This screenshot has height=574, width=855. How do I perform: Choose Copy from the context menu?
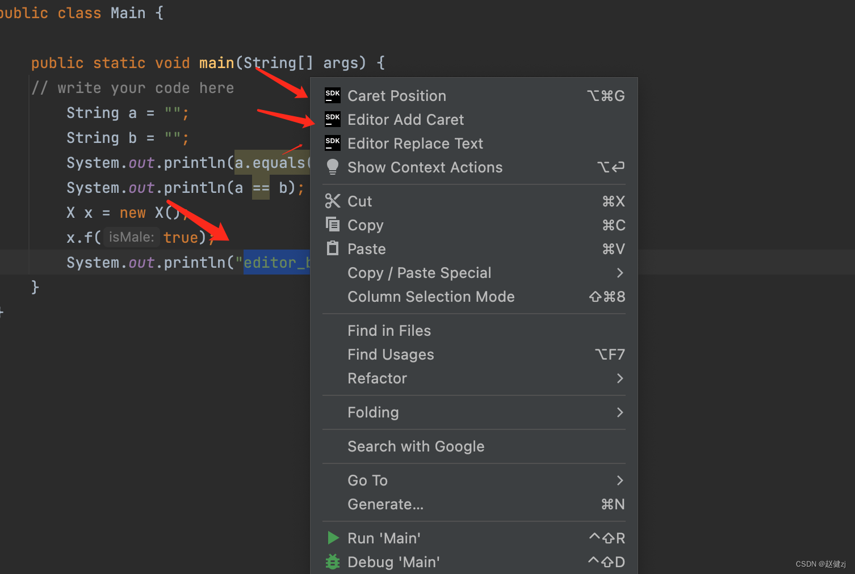pyautogui.click(x=474, y=225)
